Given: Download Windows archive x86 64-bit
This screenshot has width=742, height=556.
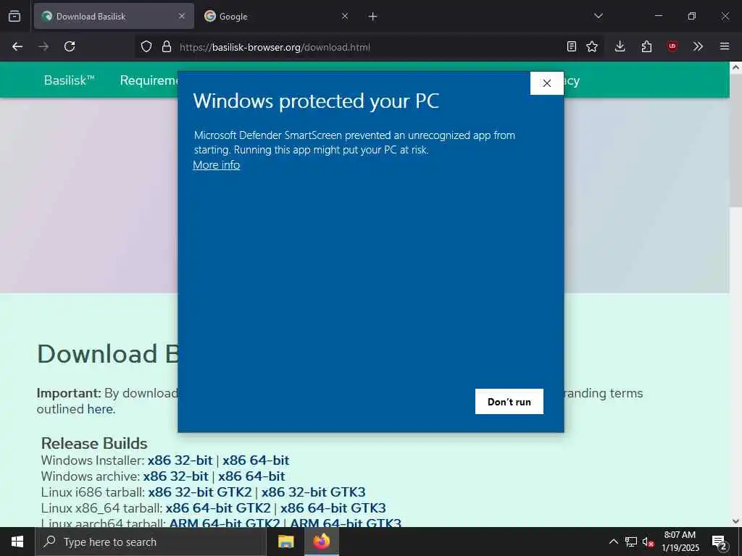Looking at the screenshot, I should click(251, 476).
